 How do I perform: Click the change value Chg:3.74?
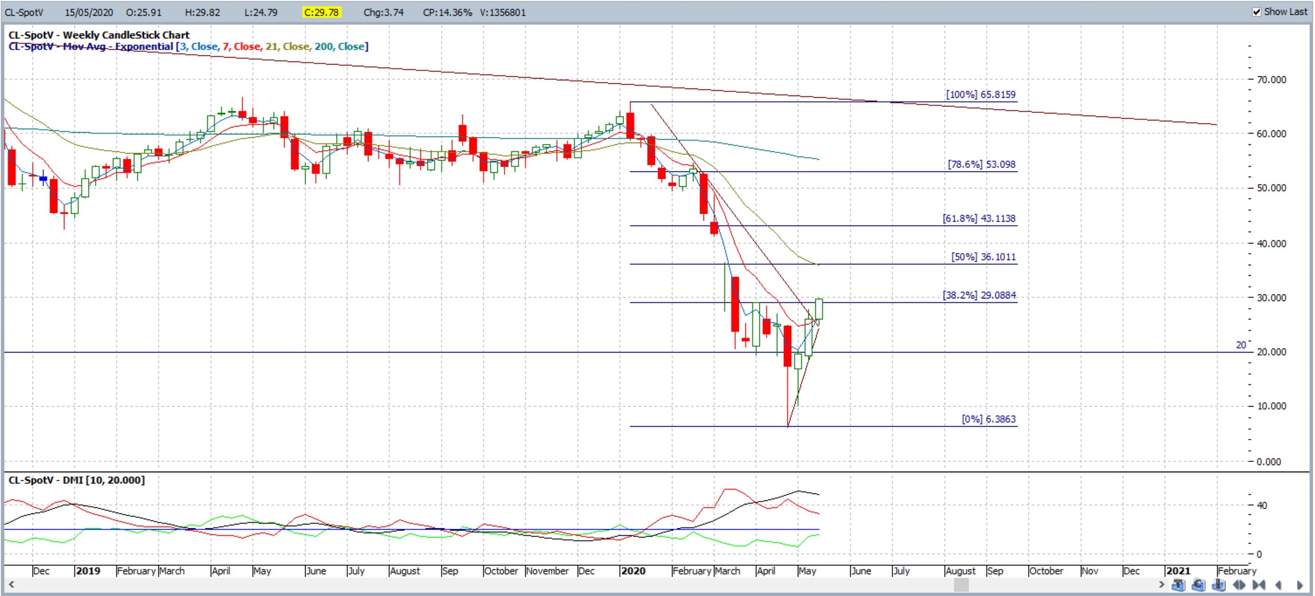coord(383,12)
